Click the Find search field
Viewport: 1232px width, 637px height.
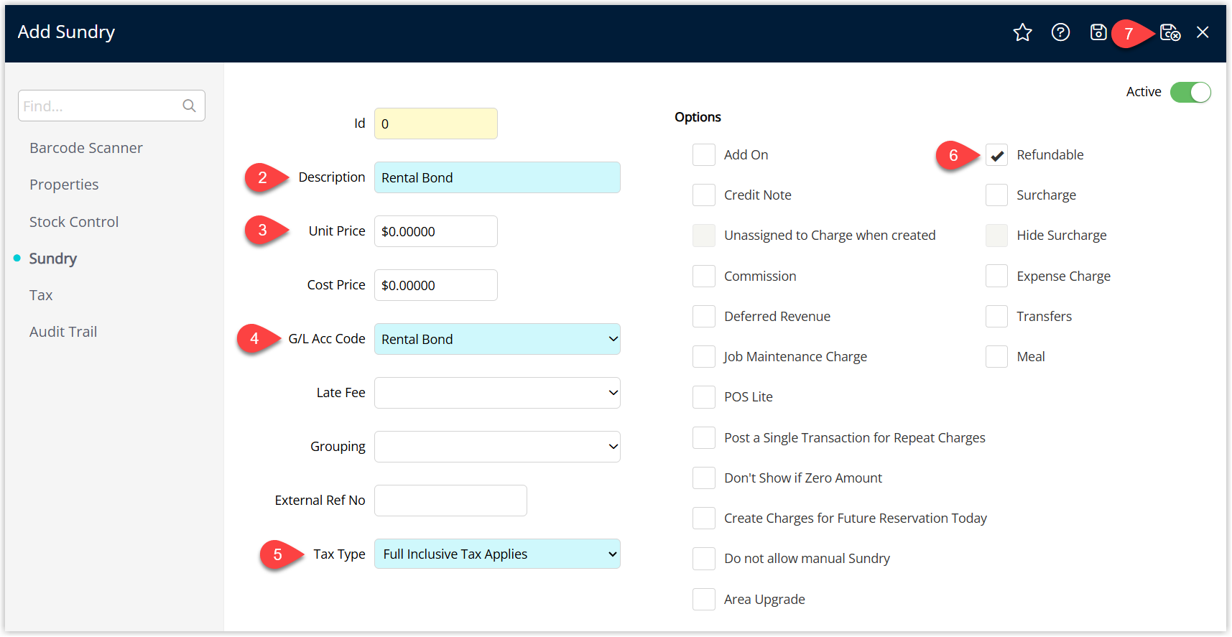click(111, 106)
